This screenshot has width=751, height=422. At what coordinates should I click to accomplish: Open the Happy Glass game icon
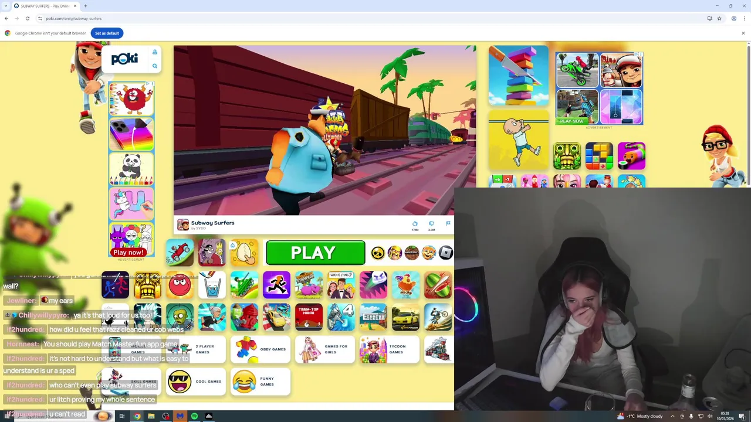(212, 285)
